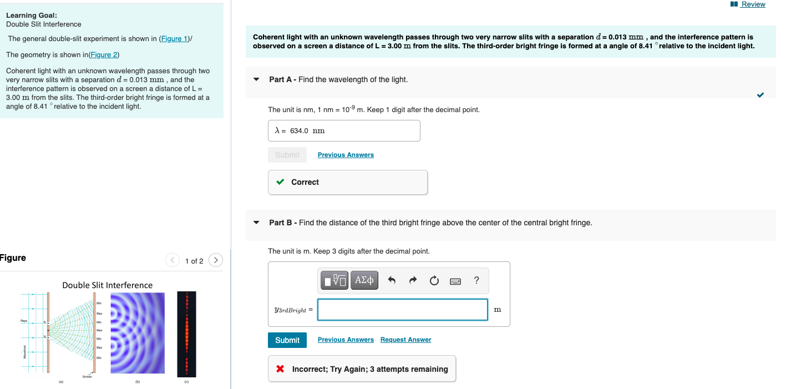The width and height of the screenshot is (786, 389).
Task: Click the '1 of 2' figure counter
Action: point(194,261)
